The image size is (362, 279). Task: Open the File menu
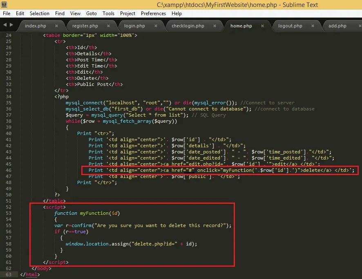[7, 13]
